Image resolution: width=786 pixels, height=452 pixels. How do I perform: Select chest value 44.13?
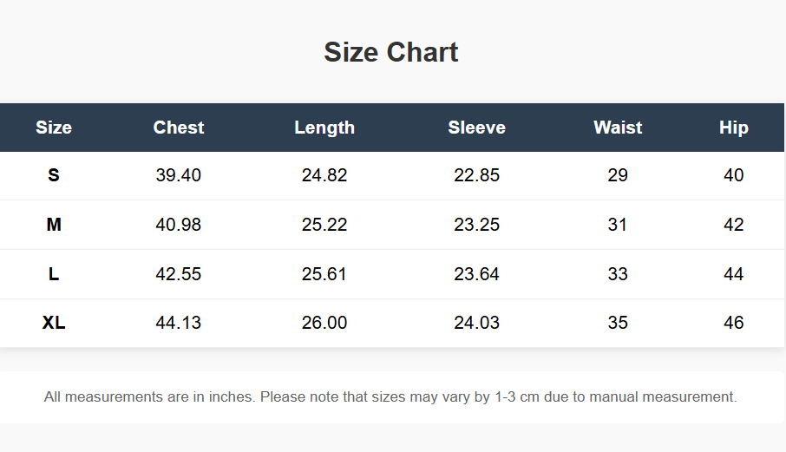point(179,323)
